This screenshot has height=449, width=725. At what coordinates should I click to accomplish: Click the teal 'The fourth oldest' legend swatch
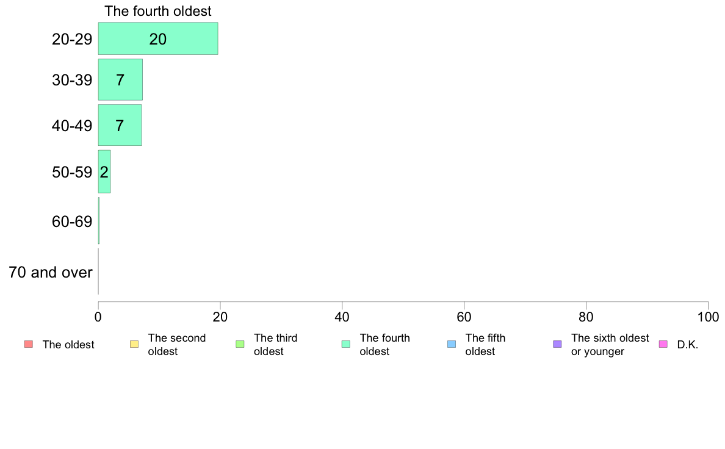pos(346,345)
